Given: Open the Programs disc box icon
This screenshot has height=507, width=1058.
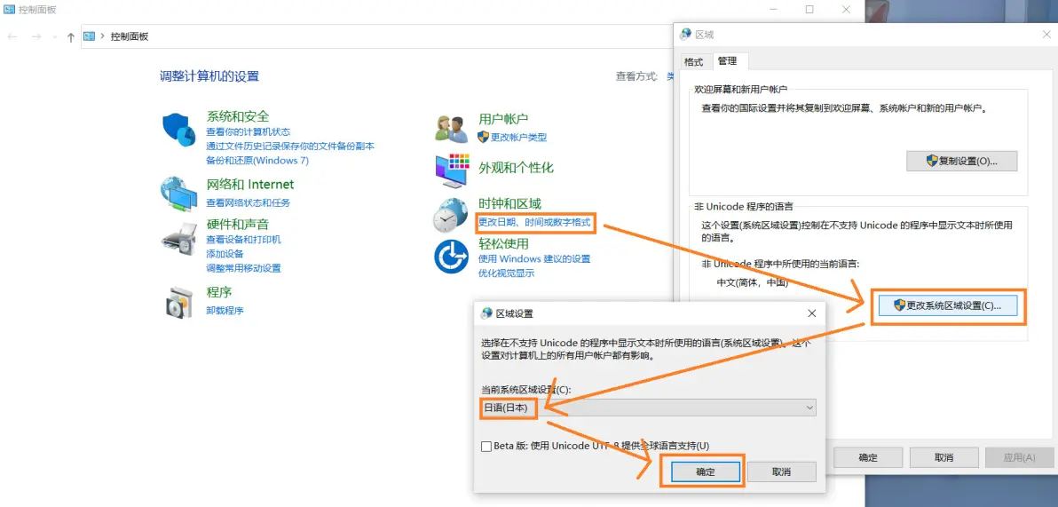Looking at the screenshot, I should [x=178, y=303].
